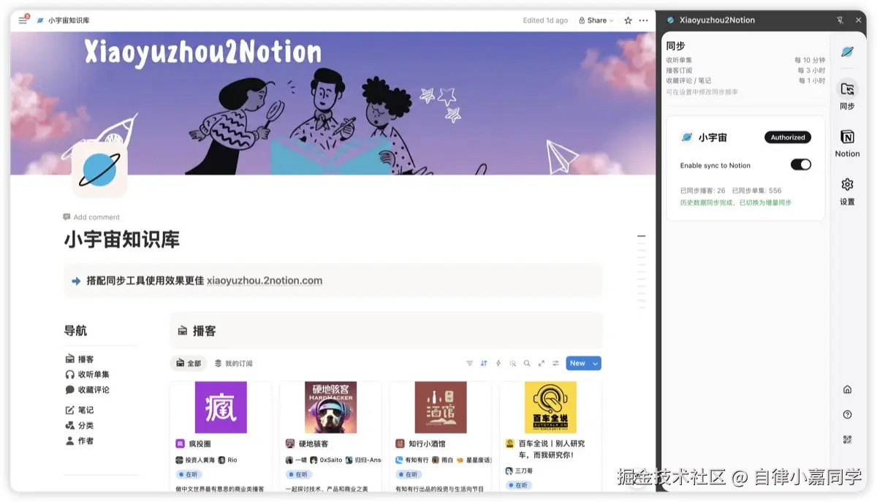
Task: Click 已同步单集: 556 count
Action: (756, 191)
